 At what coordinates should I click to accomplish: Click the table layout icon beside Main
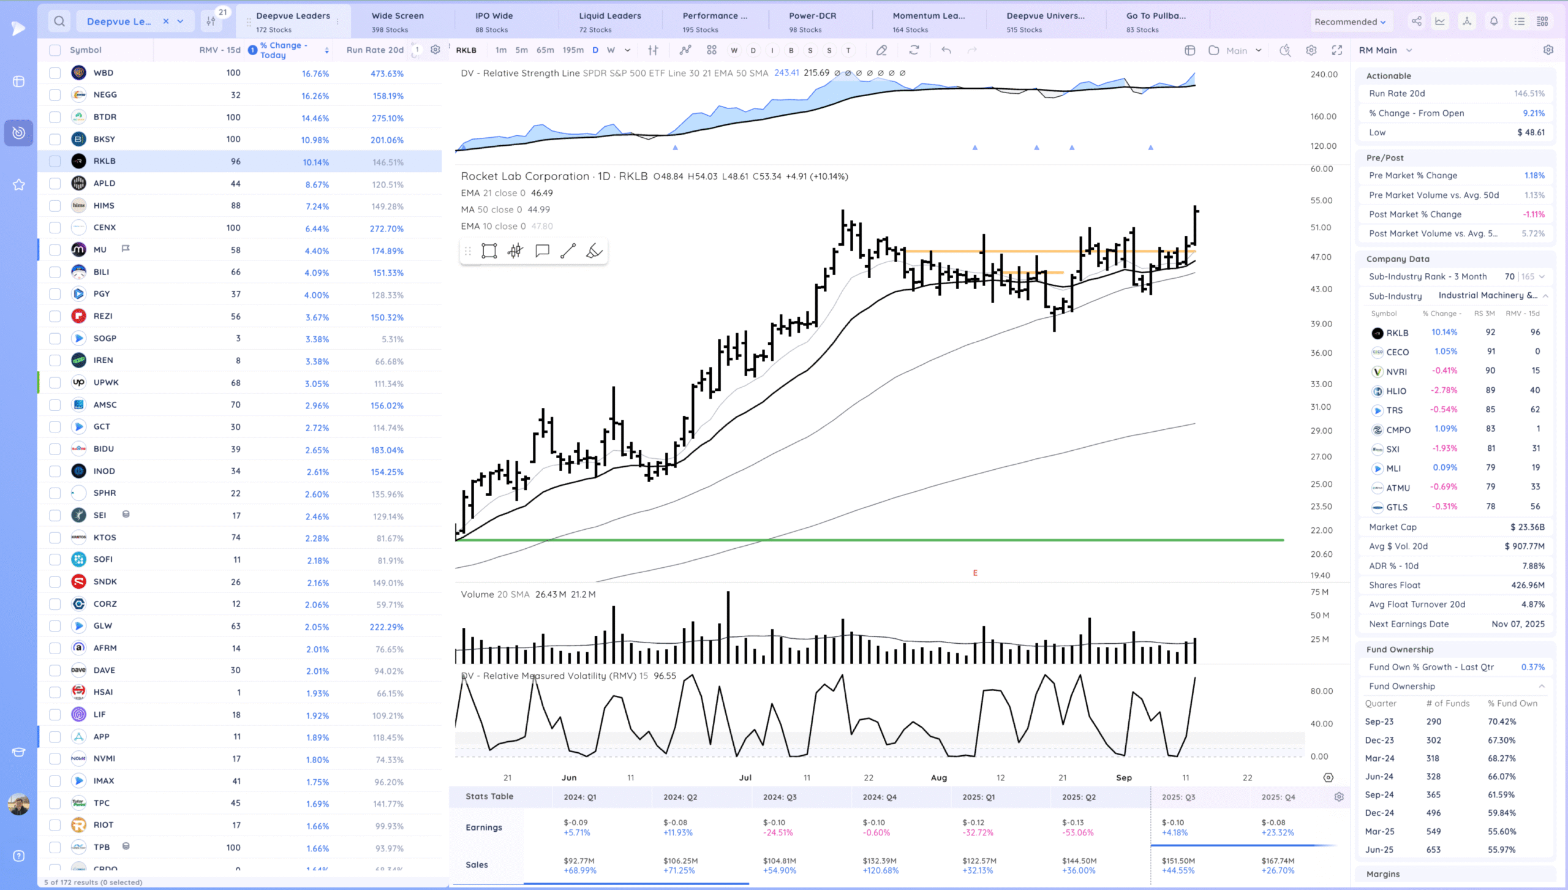pyautogui.click(x=1190, y=50)
